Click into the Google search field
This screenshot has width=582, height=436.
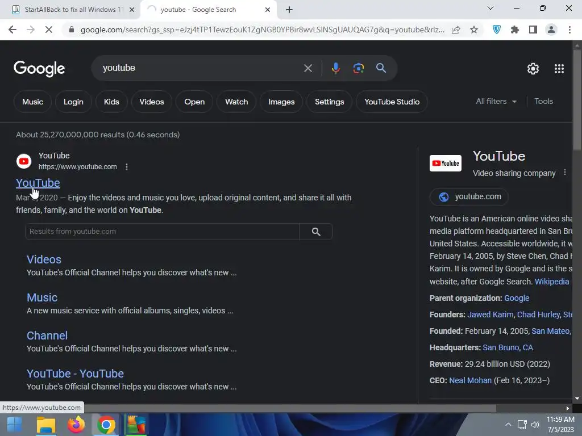[201, 68]
